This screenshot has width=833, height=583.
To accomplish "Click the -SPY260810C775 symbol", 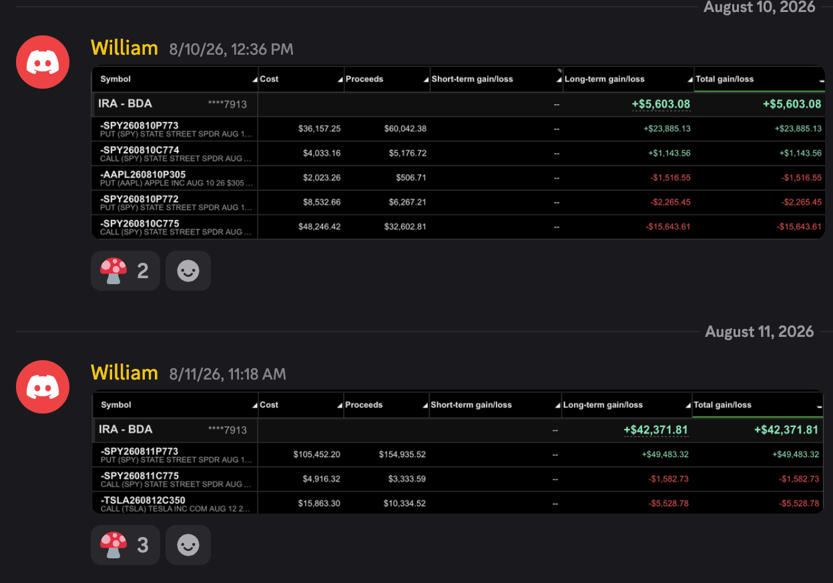I will pos(140,223).
